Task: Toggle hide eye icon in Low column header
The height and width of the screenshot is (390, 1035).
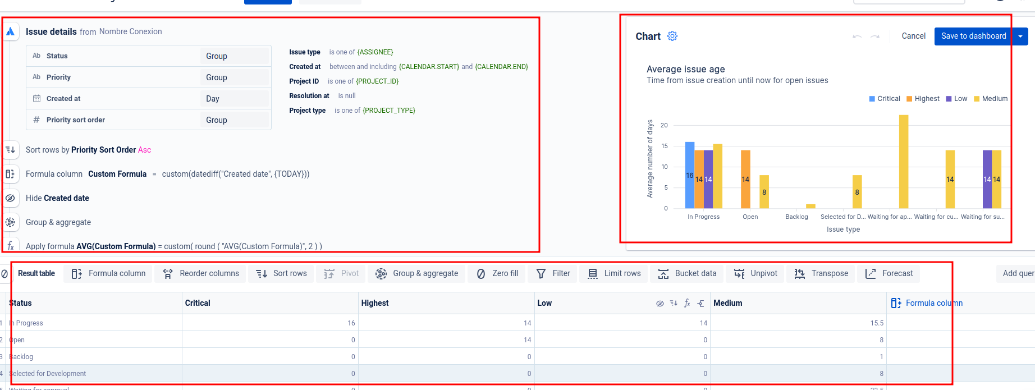Action: click(x=660, y=303)
